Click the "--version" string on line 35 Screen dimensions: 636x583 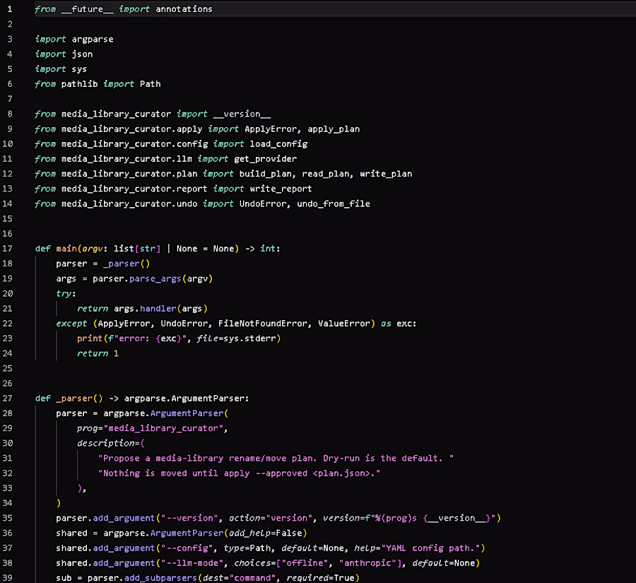tap(189, 518)
